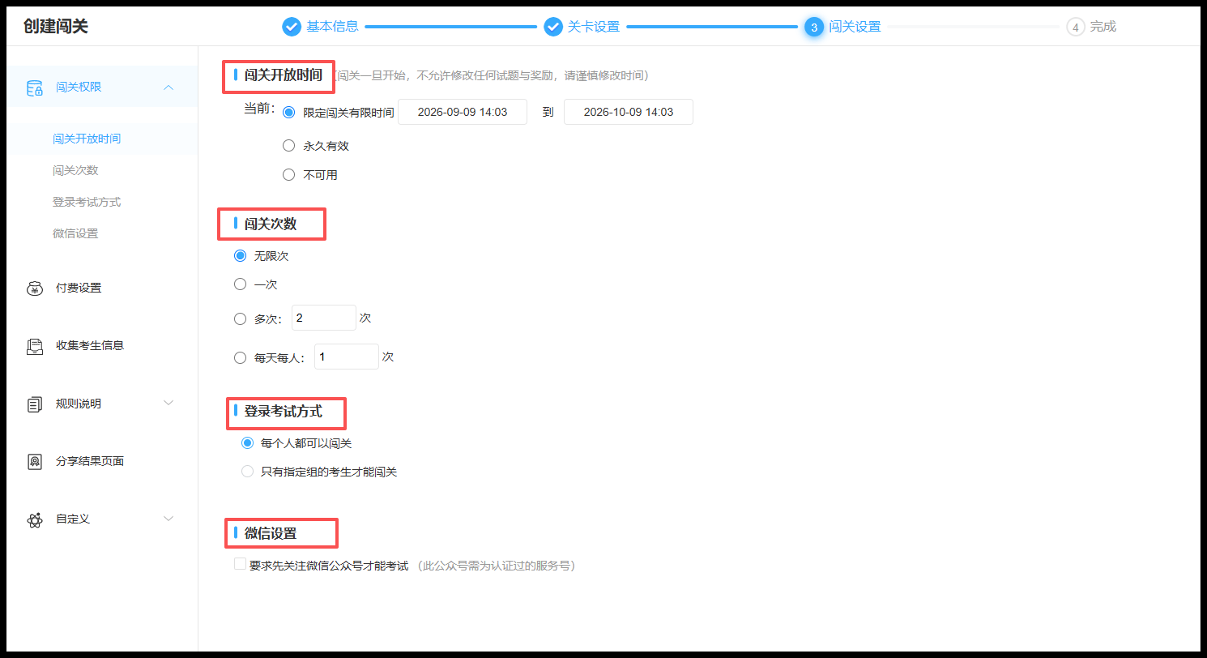
Task: Click the 完成 step label
Action: (x=1103, y=27)
